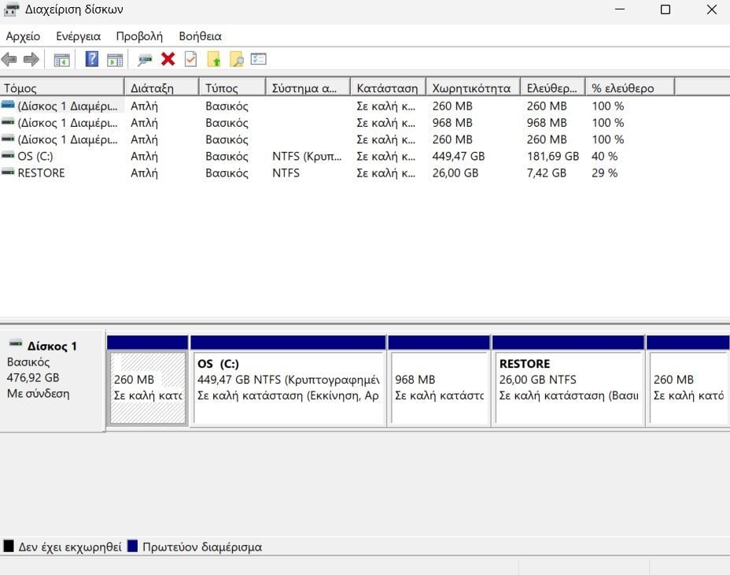Click the red X Delete toolbar icon

tap(168, 59)
